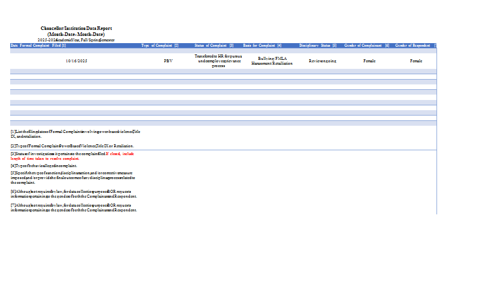Select the Bullying/FMLA Harassment/Retaliation cell

pyautogui.click(x=272, y=60)
